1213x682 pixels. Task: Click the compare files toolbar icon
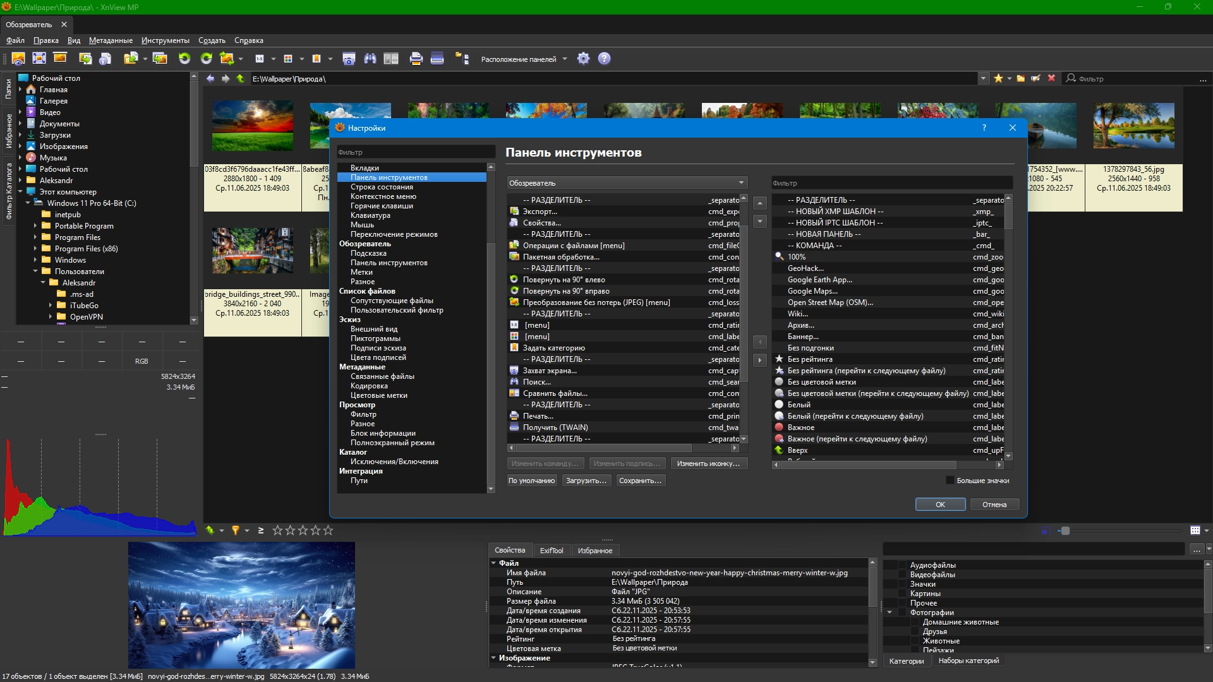(x=391, y=59)
